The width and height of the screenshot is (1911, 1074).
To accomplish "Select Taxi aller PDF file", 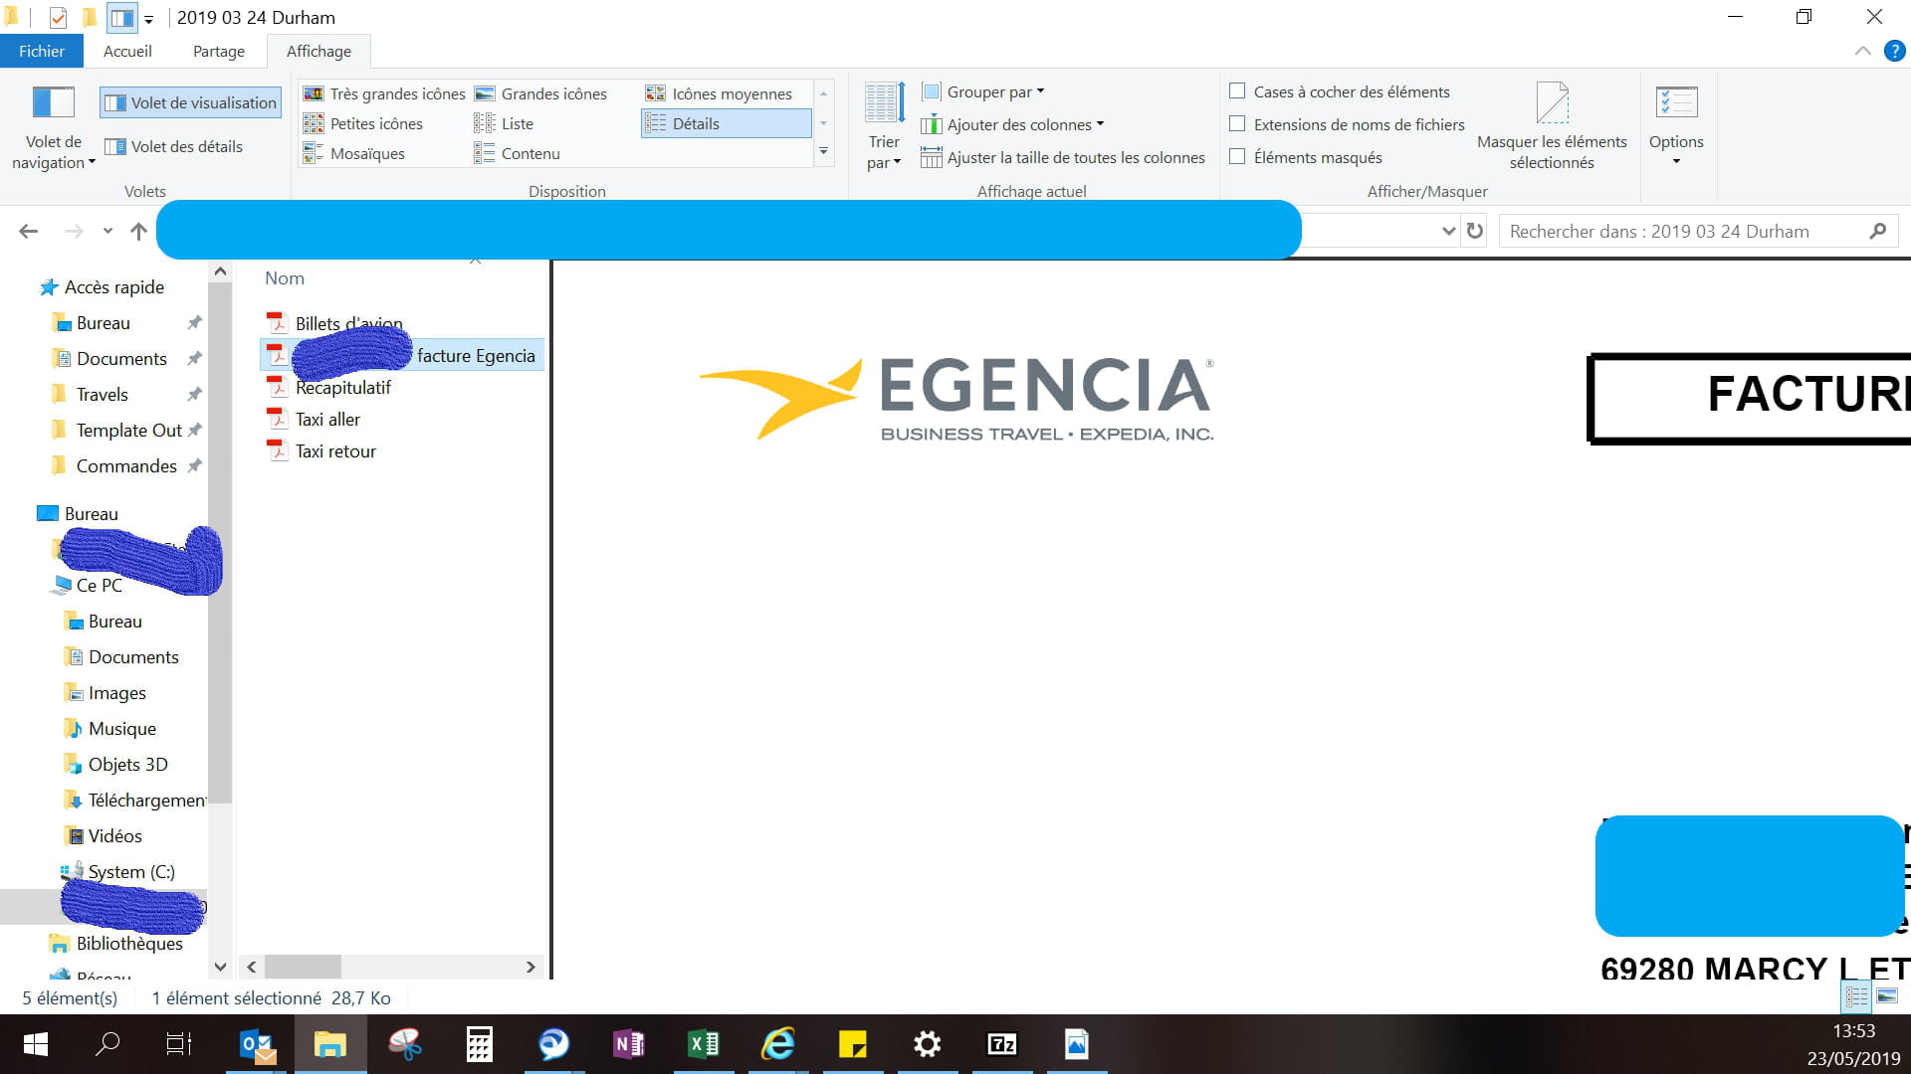I will 327,419.
